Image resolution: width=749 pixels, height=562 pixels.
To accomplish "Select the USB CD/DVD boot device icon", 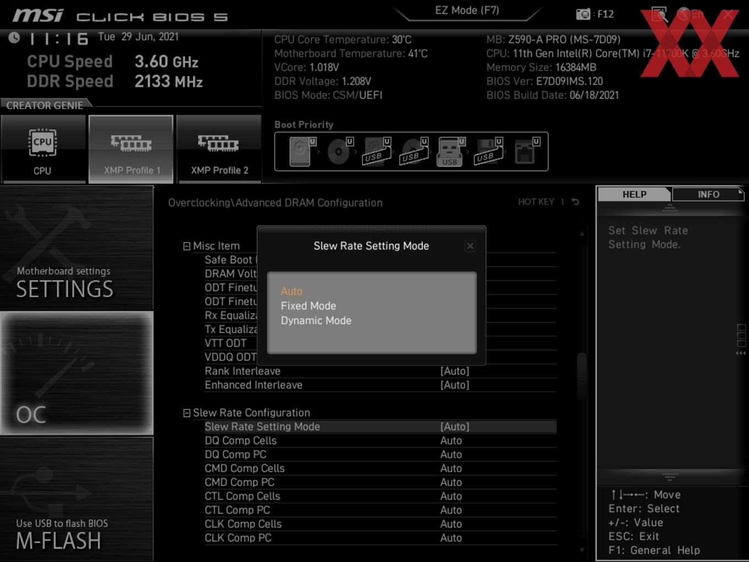I will (414, 151).
